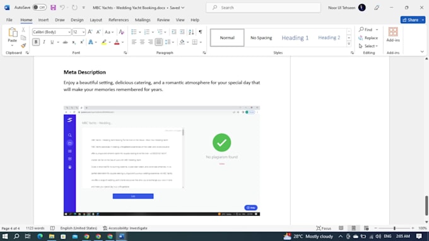Screen dimensions: 429x241
Task: Shrink font size icon
Action: click(98, 32)
